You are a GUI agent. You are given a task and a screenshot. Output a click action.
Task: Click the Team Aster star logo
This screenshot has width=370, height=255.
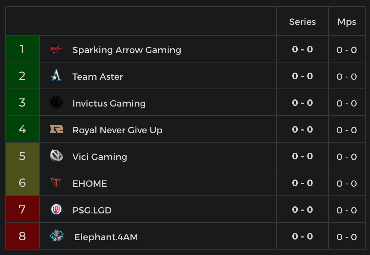(56, 76)
